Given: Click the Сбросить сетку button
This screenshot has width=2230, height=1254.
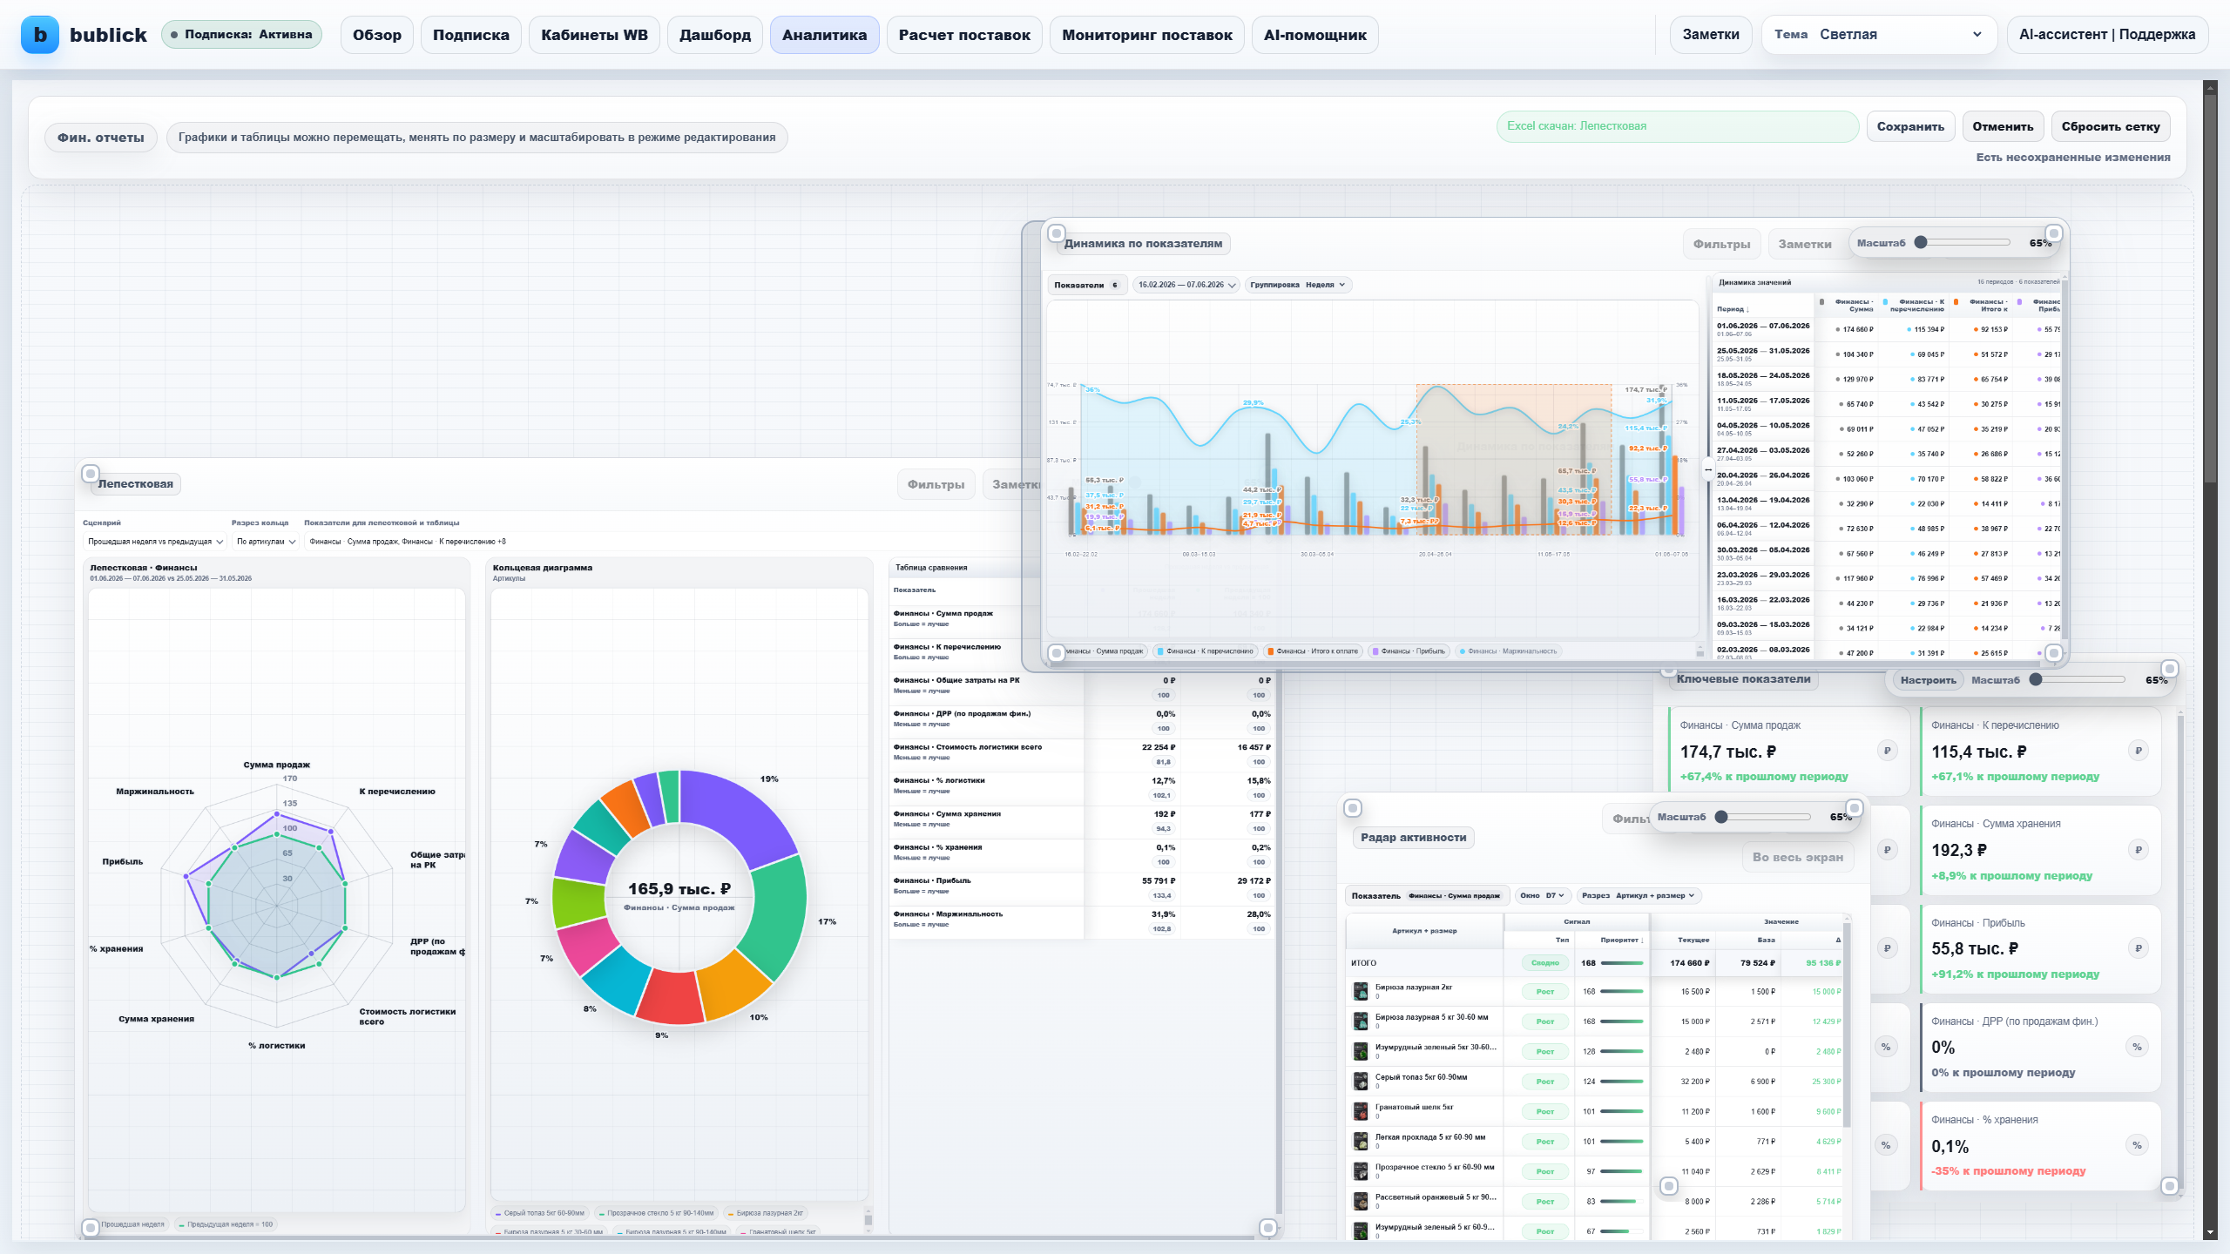Looking at the screenshot, I should tap(2110, 126).
